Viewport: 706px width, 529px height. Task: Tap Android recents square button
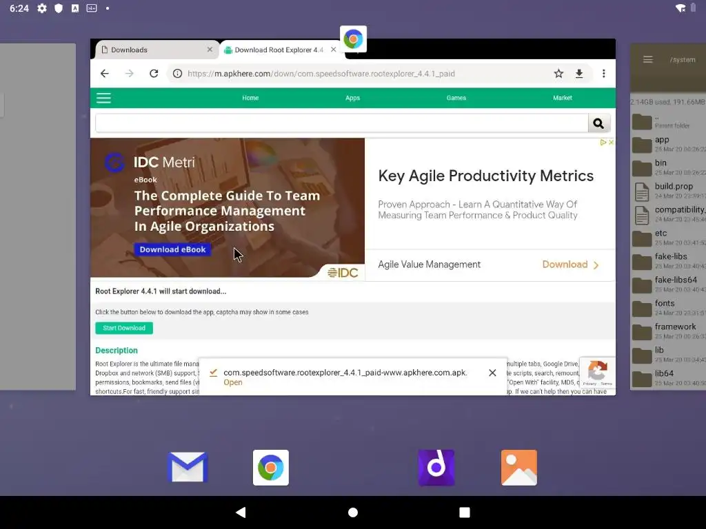[465, 512]
